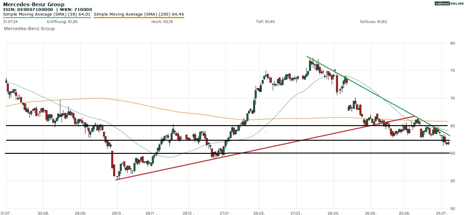
Task: Click the blue SMA 38 legend line
Action: tap(47, 17)
